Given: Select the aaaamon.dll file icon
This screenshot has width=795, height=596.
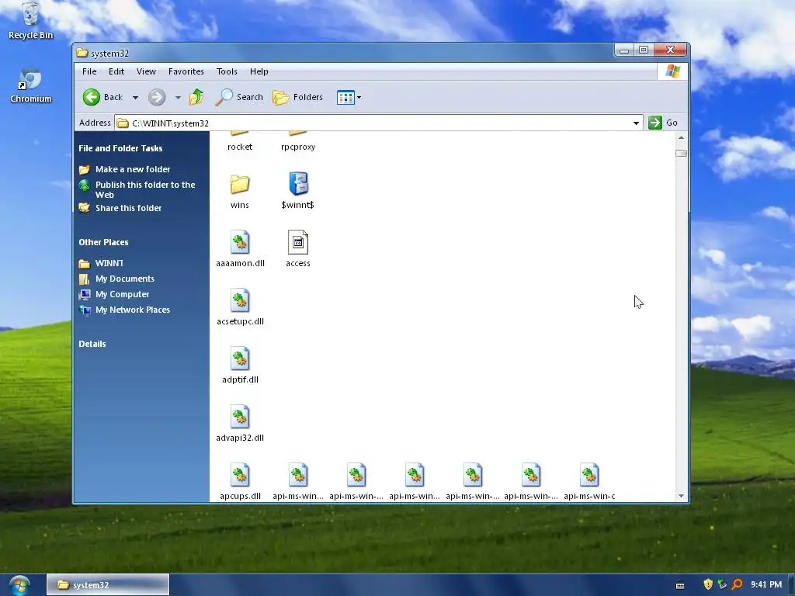Looking at the screenshot, I should pyautogui.click(x=240, y=242).
